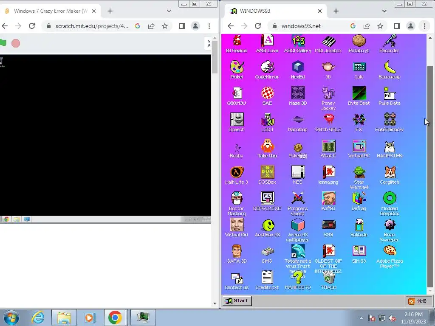Open Robby stick figure icon

tap(237, 151)
